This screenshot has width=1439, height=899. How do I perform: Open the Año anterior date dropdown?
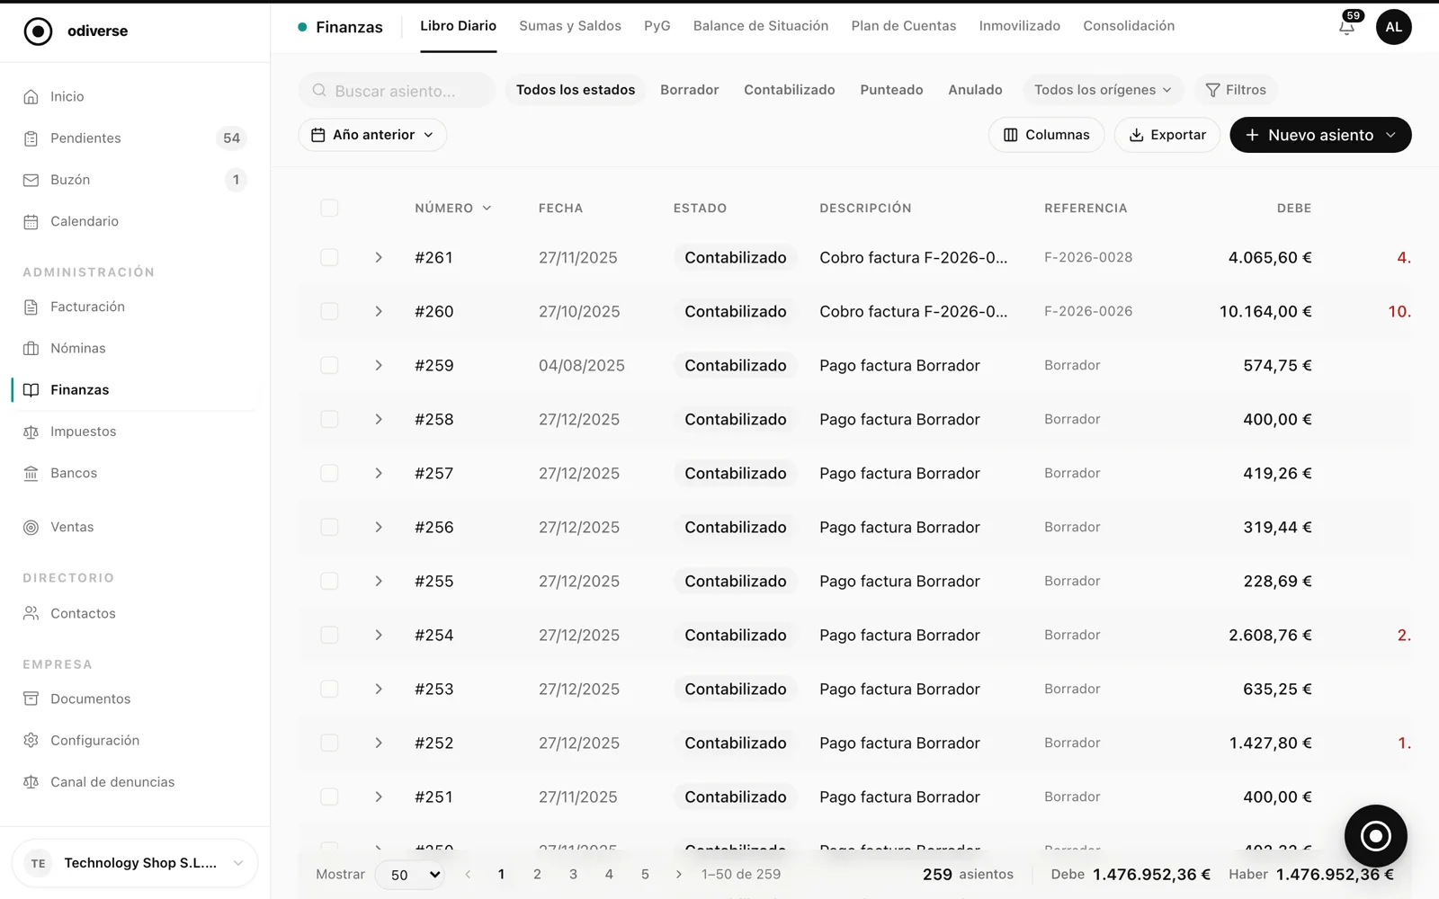coord(372,135)
